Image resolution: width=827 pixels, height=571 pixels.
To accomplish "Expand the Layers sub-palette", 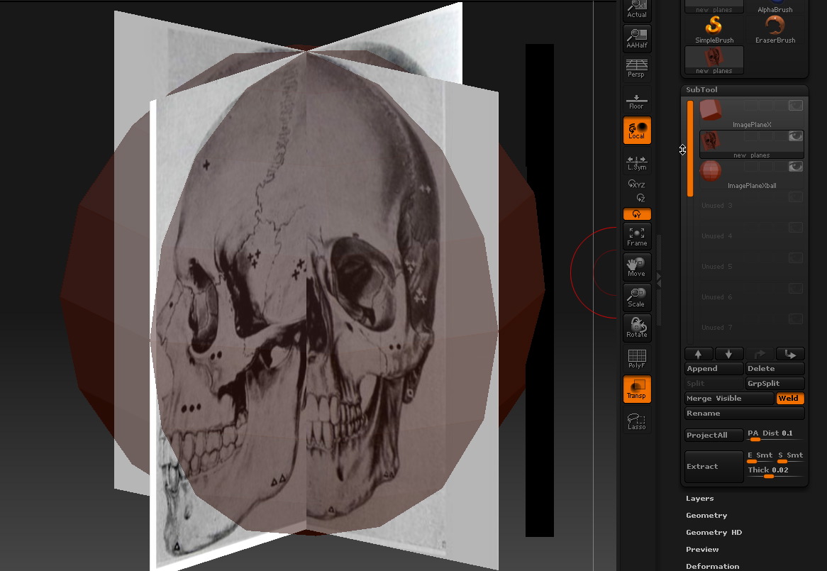I will [700, 498].
